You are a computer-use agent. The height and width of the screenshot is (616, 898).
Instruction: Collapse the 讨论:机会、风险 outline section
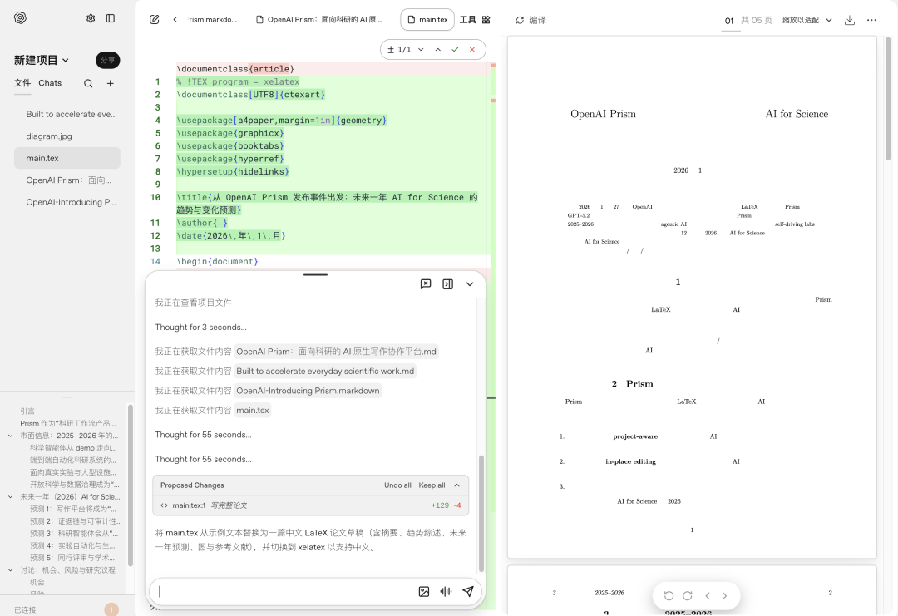click(10, 570)
